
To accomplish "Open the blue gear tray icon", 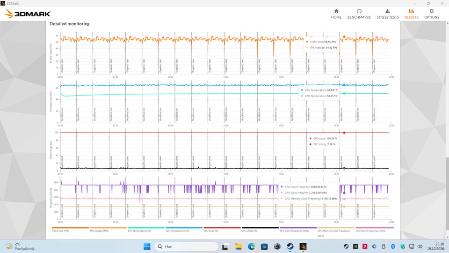I will click(x=374, y=246).
